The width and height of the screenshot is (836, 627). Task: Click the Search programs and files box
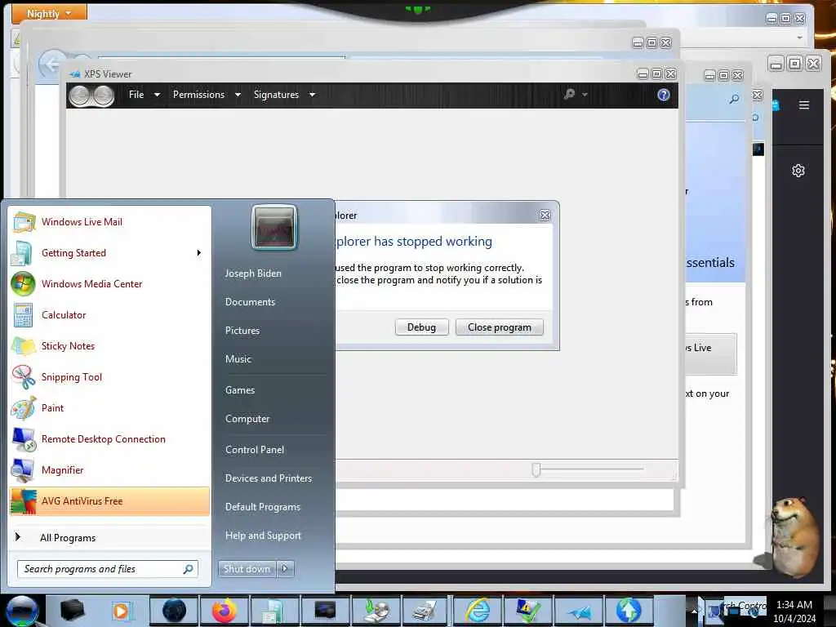[108, 569]
